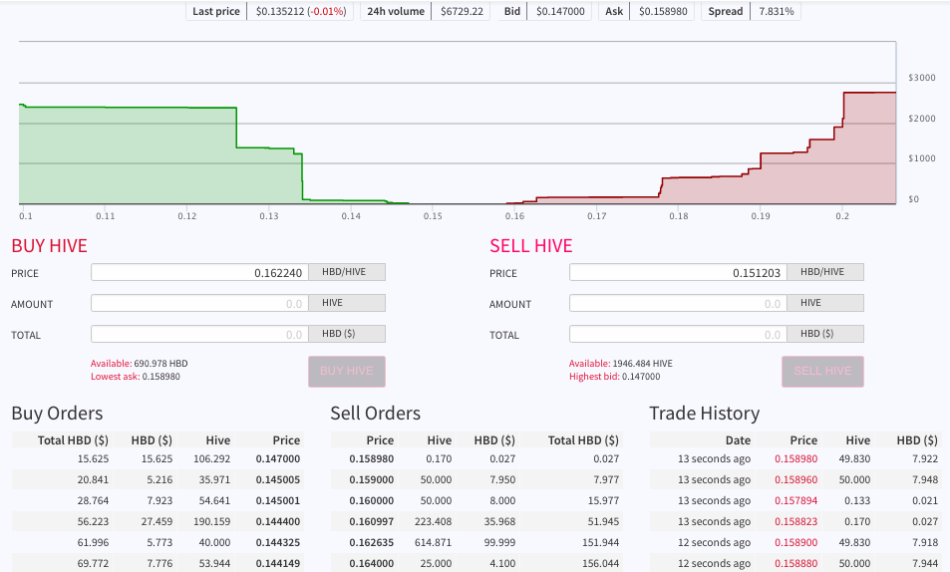Click the Spread value 7.831%
The width and height of the screenshot is (950, 572).
point(777,12)
